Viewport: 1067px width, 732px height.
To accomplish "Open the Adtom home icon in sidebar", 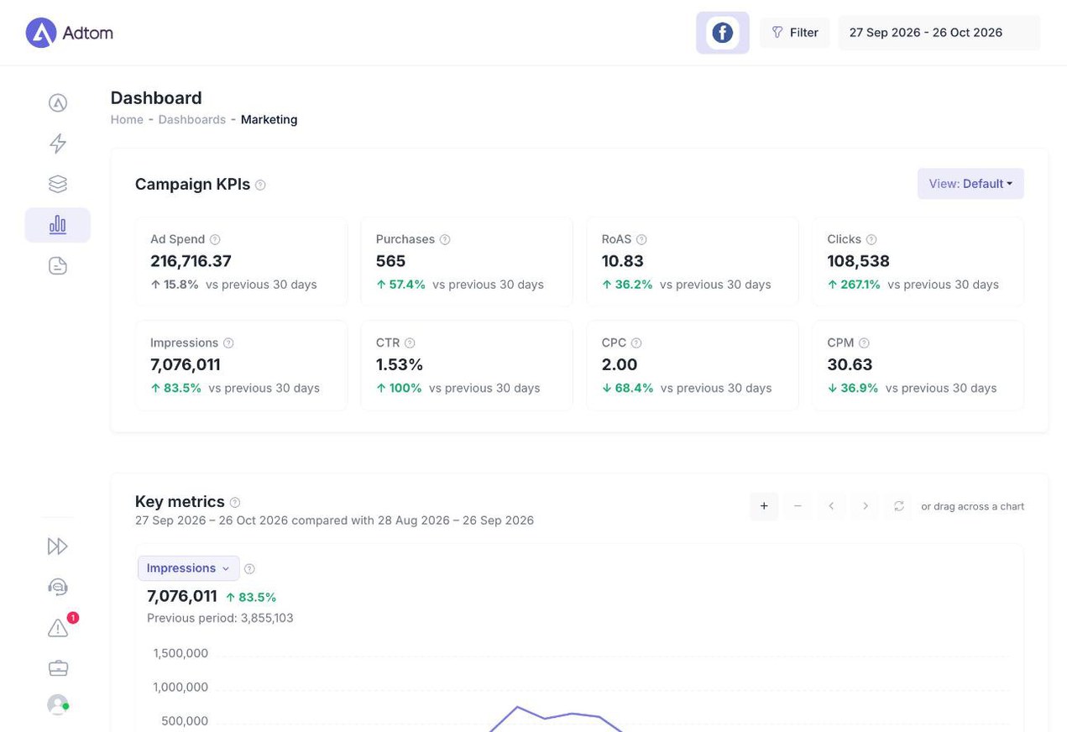I will [x=58, y=103].
